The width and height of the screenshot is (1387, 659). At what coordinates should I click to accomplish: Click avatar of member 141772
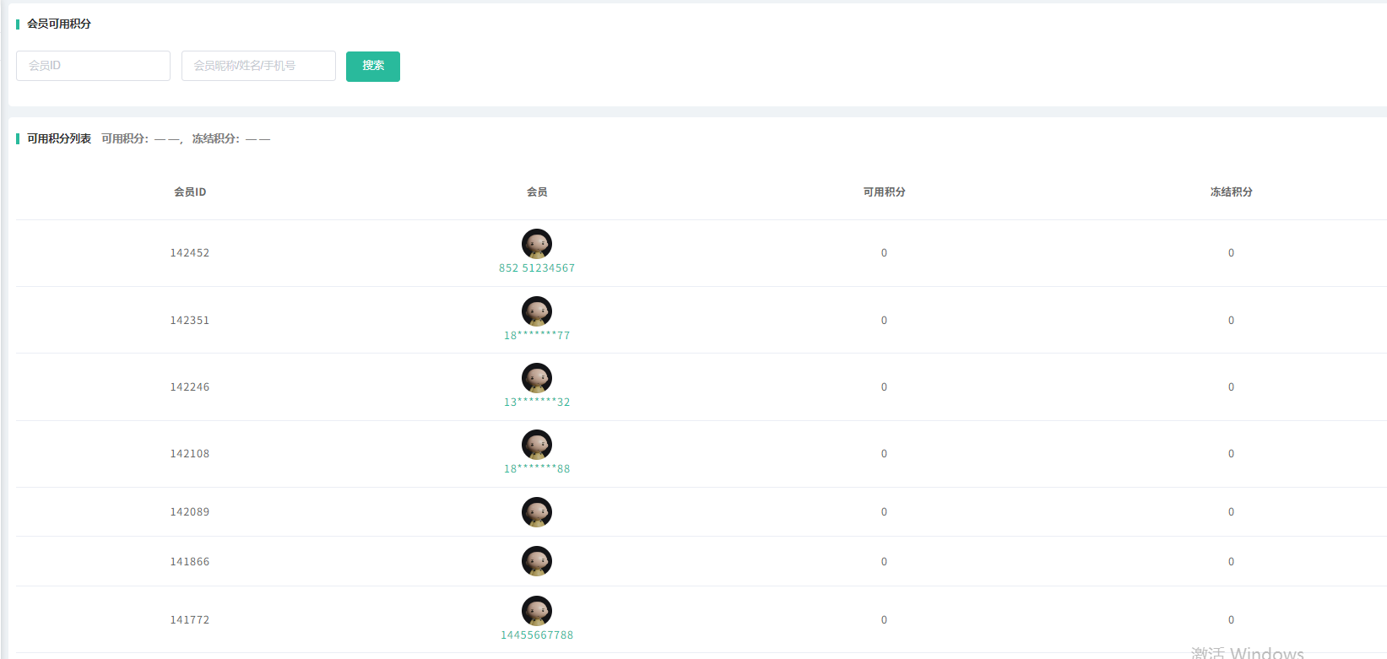point(537,611)
